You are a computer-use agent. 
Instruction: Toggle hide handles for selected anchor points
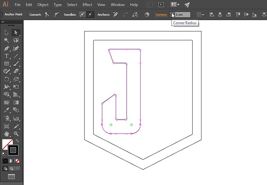pyautogui.click(x=90, y=14)
